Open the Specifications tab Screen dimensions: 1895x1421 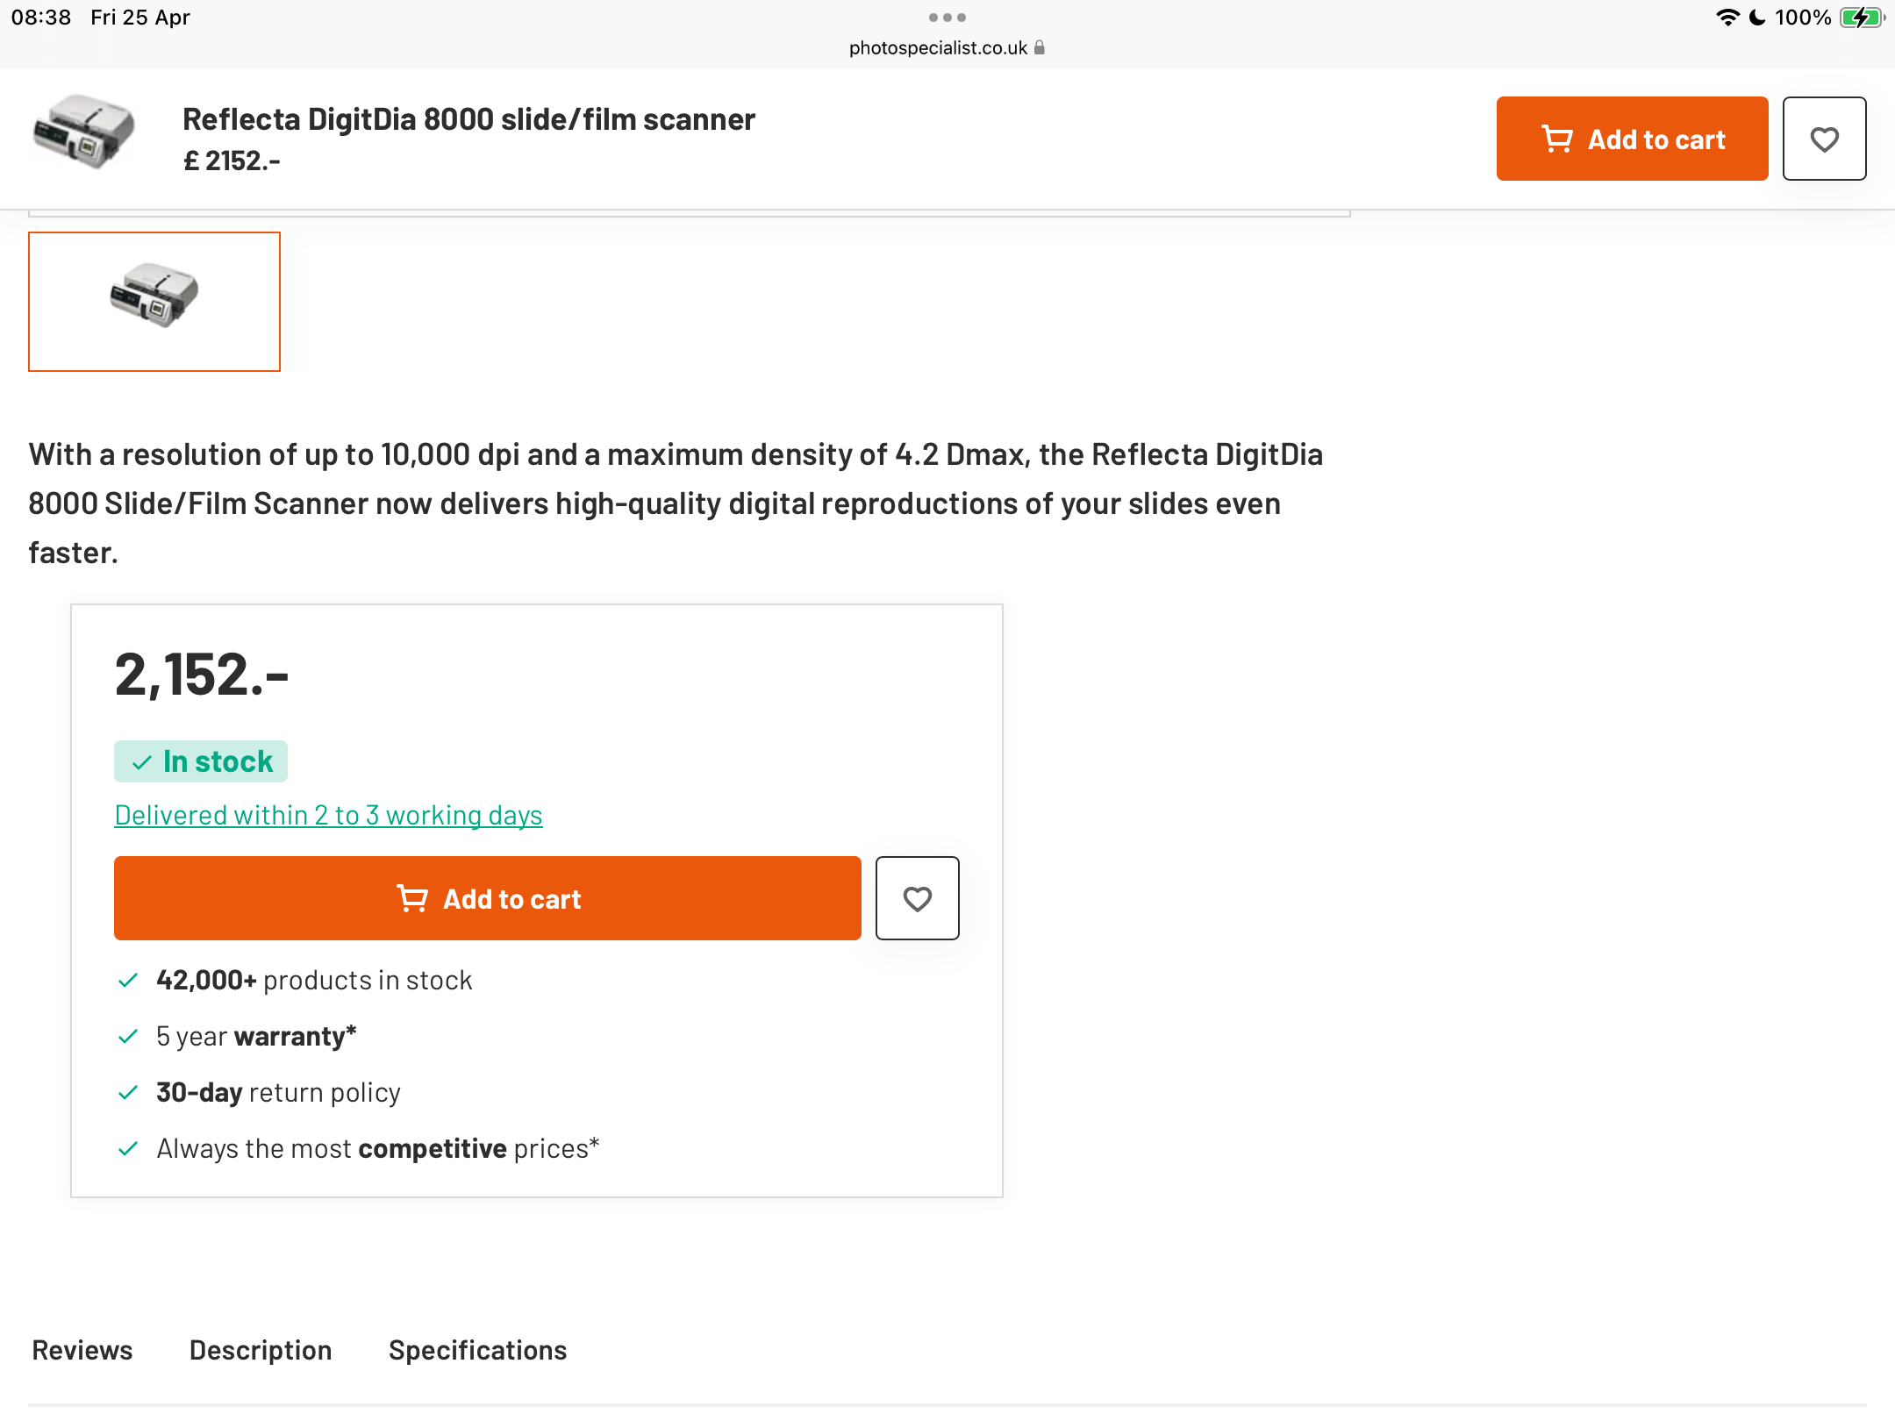(478, 1350)
